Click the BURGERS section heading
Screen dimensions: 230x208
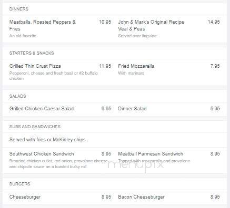tap(19, 184)
